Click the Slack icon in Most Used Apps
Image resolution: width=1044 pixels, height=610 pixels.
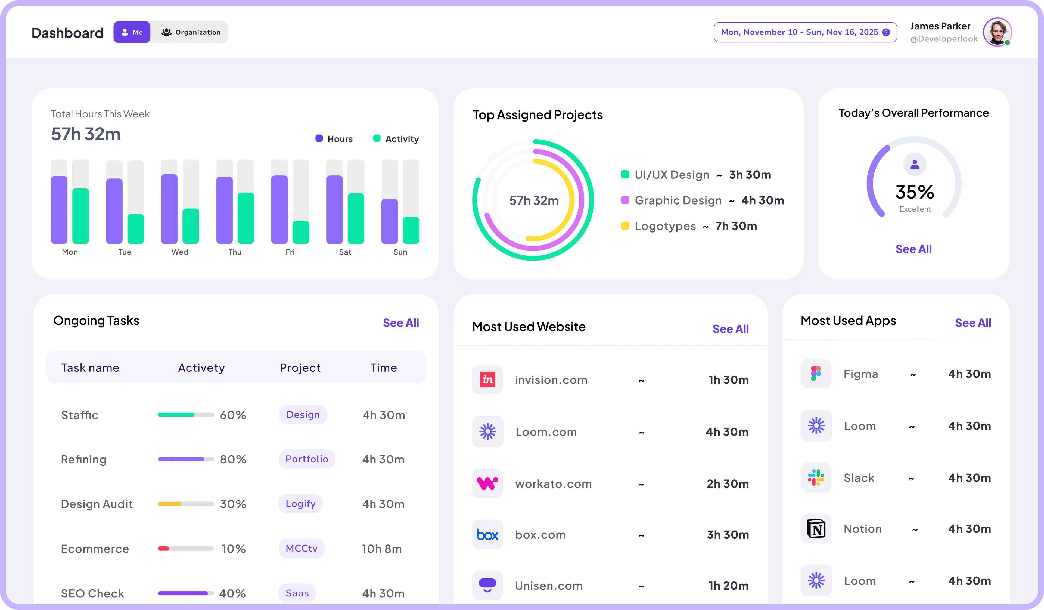[816, 477]
